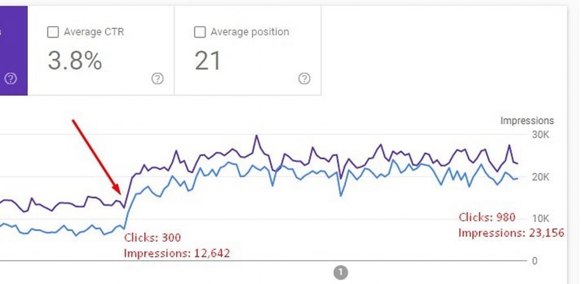Enable the Average CTR checkbox

(x=53, y=32)
